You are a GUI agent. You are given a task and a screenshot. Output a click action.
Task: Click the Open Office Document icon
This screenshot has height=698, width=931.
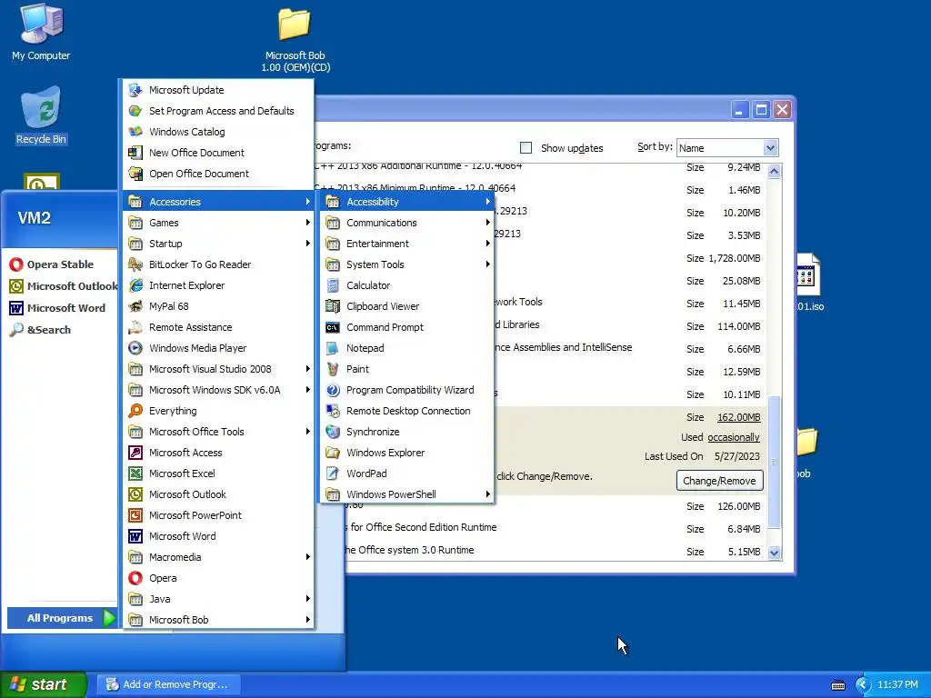135,174
